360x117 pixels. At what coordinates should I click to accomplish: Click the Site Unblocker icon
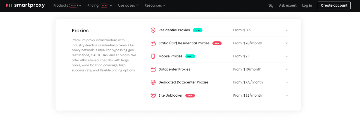tap(153, 95)
